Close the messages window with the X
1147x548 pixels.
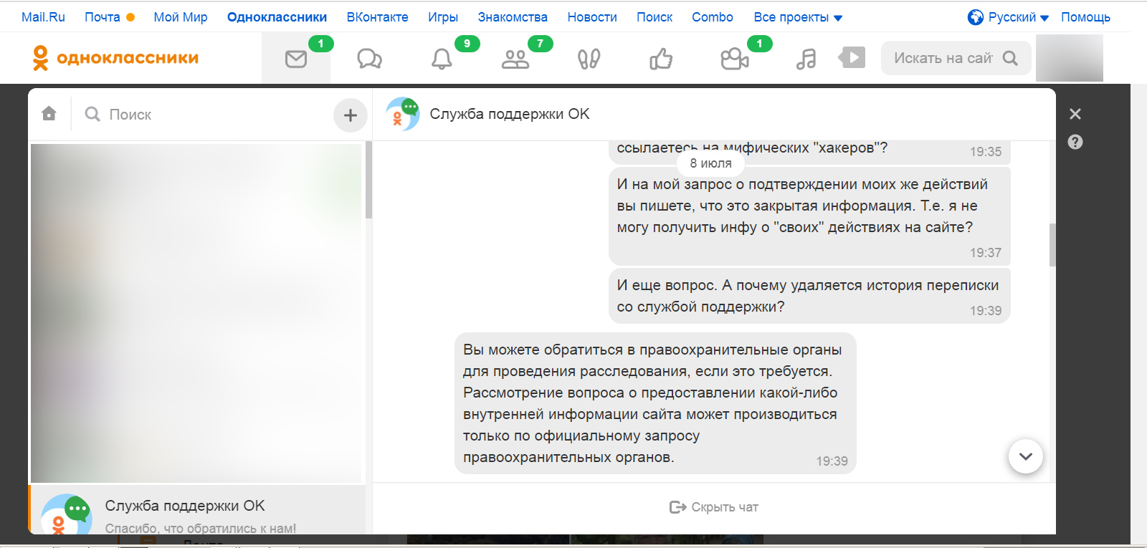point(1075,114)
